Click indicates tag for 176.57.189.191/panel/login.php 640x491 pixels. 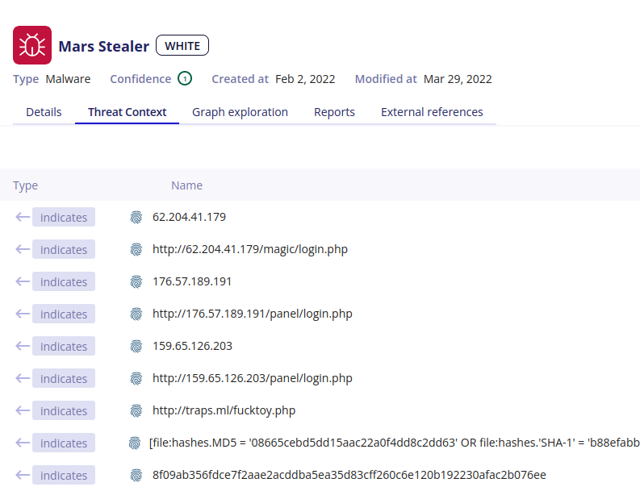coord(64,314)
